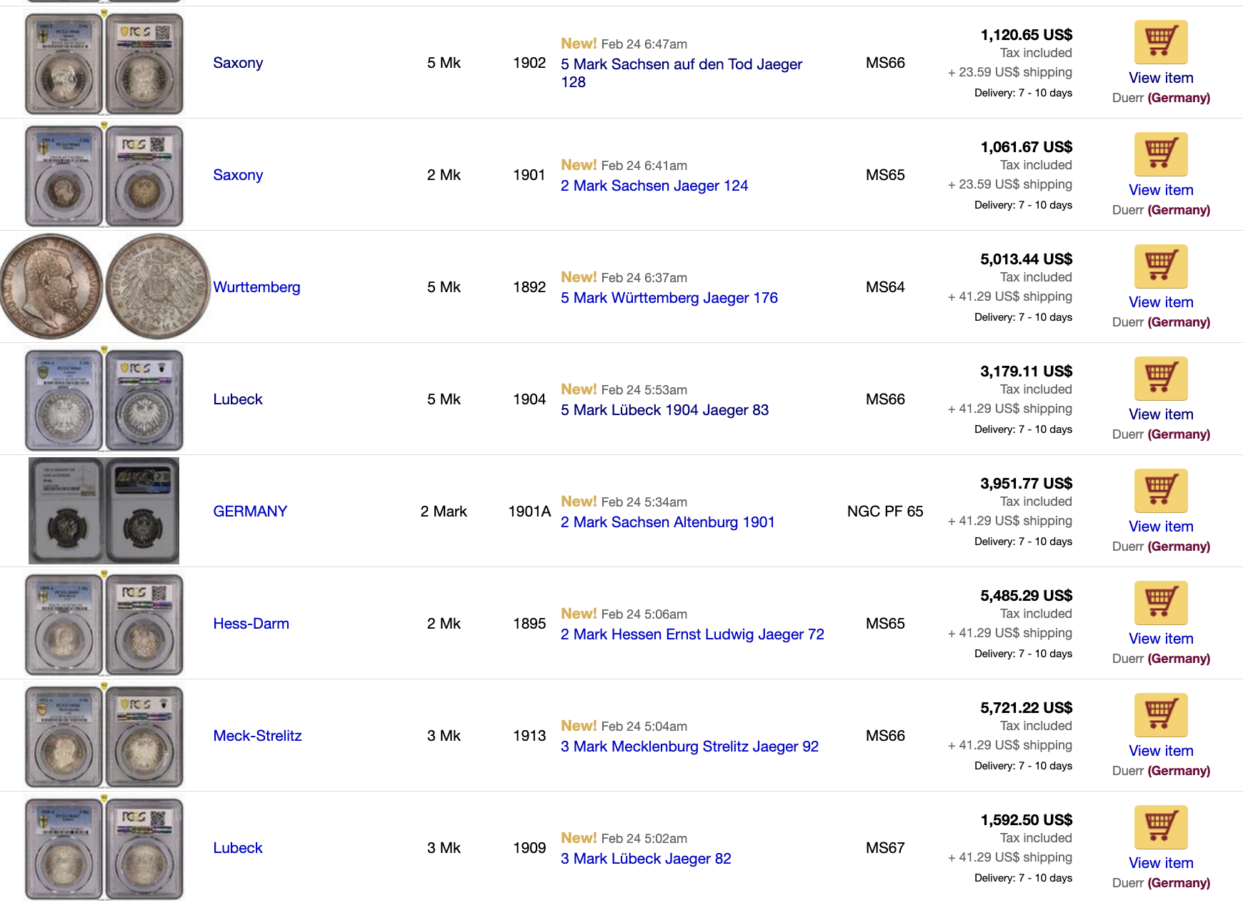Open listing '3 Mark Mecklenburg Strelitz Jaeger 92'

coord(690,747)
